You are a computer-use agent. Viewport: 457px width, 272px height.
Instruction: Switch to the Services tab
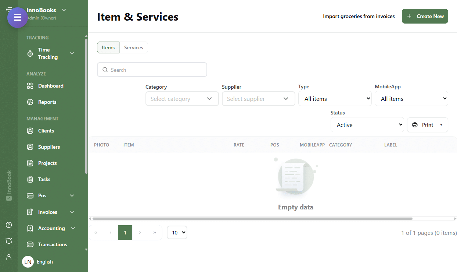[x=134, y=47]
